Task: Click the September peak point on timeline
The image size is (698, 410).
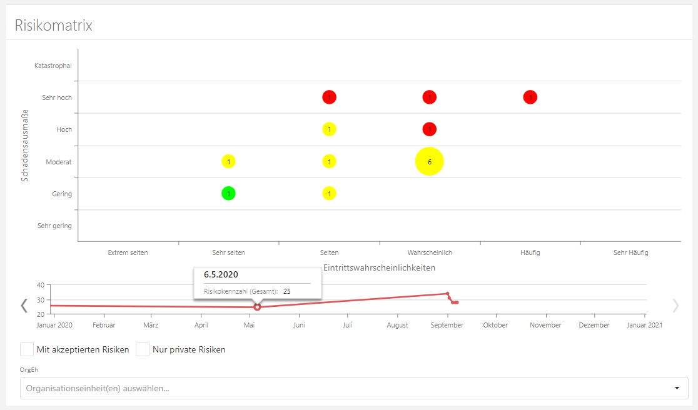Action: pyautogui.click(x=447, y=293)
